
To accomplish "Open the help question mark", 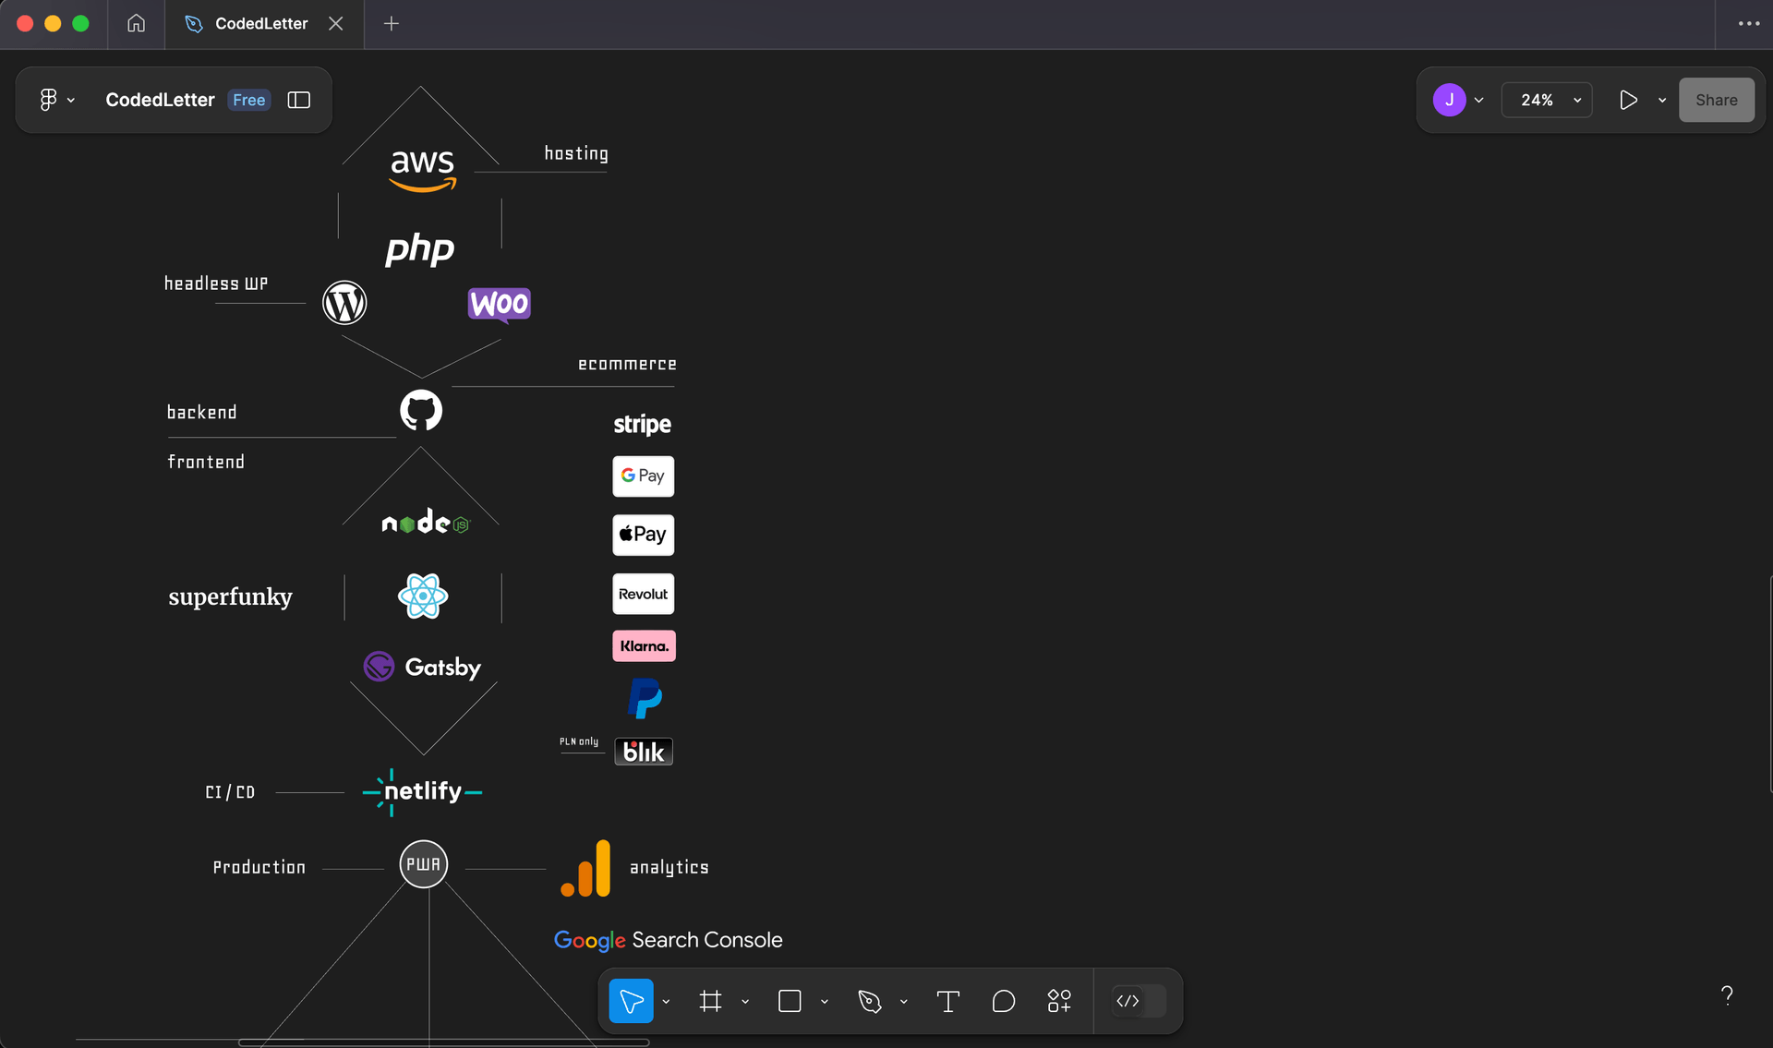I will click(x=1727, y=995).
